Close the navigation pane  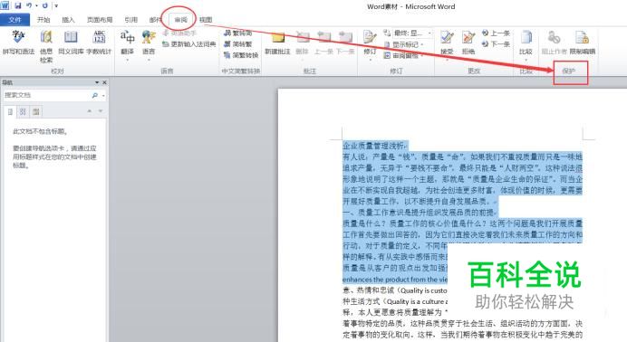[105, 82]
